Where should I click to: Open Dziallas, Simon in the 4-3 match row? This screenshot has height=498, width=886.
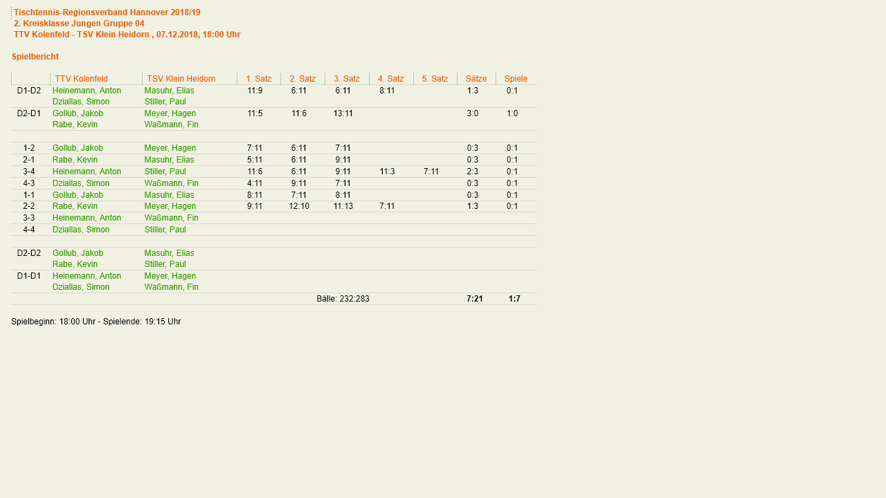point(81,183)
